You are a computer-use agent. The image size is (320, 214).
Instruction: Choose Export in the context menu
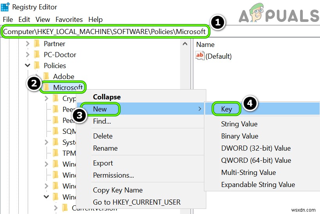[x=103, y=163]
